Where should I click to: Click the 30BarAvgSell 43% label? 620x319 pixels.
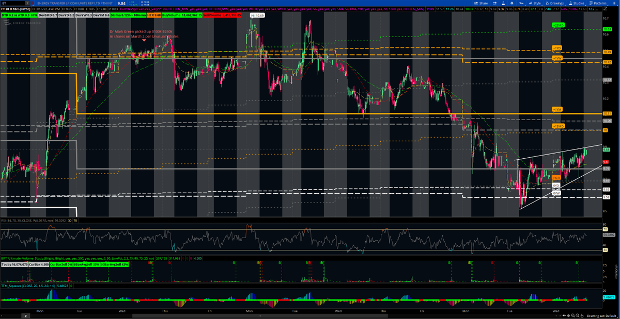114,264
